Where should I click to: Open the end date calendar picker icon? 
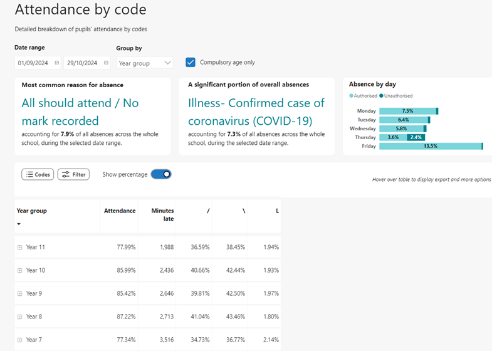(107, 63)
